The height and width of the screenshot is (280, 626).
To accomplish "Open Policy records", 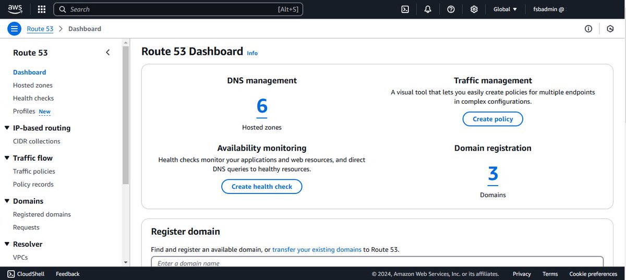I will pyautogui.click(x=33, y=185).
